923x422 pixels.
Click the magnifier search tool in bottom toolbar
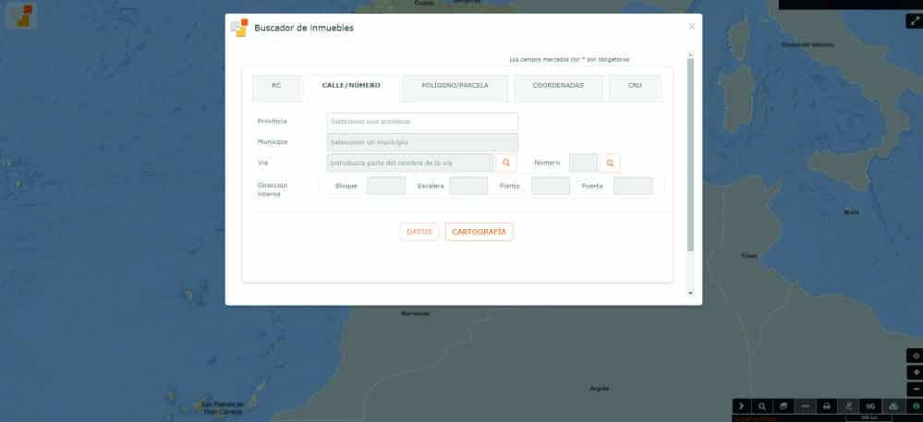coord(762,405)
